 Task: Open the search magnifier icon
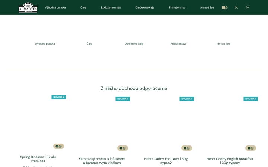(x=247, y=7)
